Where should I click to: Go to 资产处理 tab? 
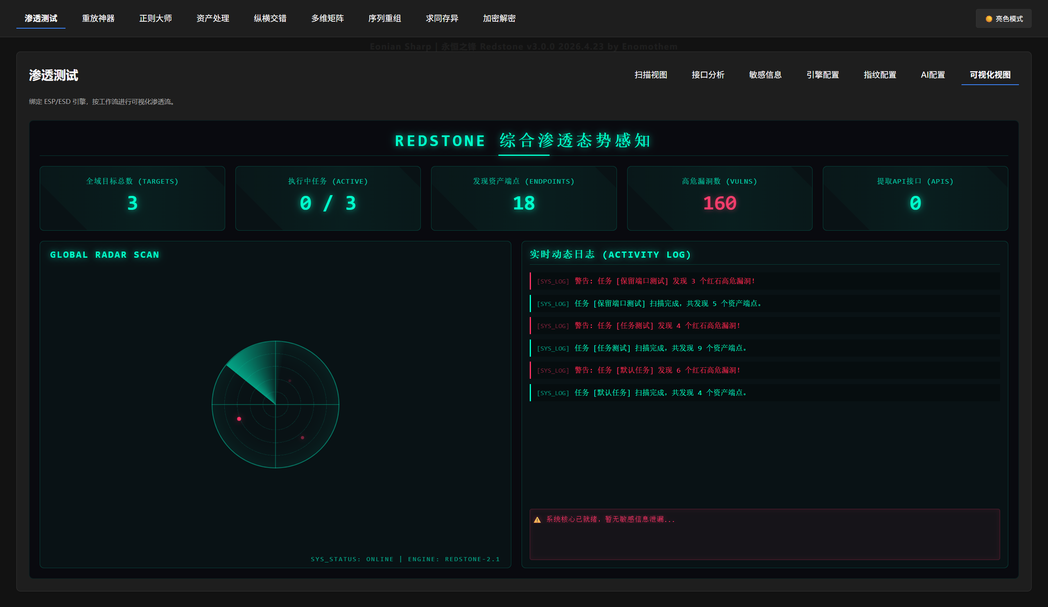(x=213, y=18)
